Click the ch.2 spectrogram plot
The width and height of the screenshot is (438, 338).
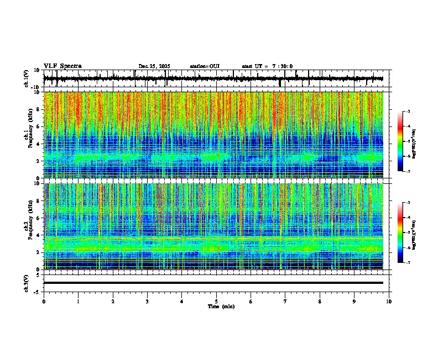pos(213,226)
